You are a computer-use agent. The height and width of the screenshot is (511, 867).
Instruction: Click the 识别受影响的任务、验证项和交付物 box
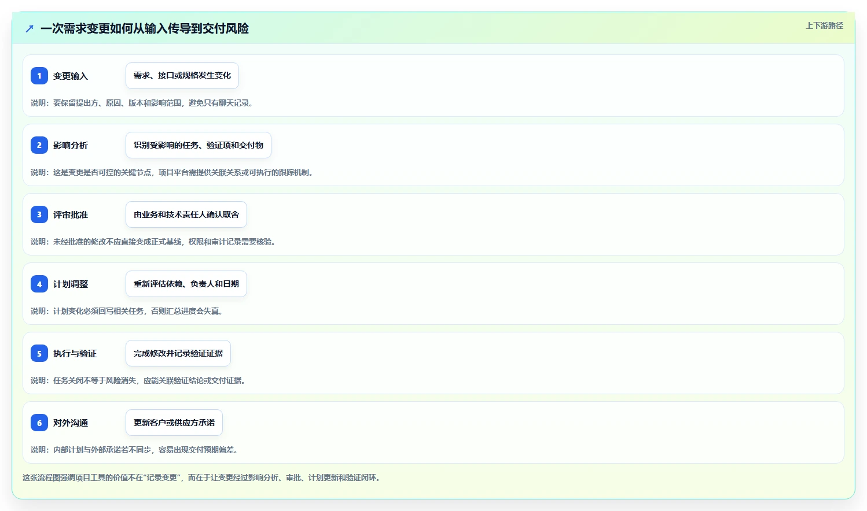click(199, 145)
